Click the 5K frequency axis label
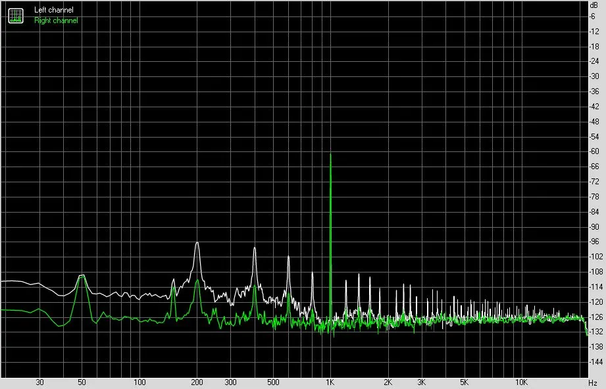 pos(464,382)
